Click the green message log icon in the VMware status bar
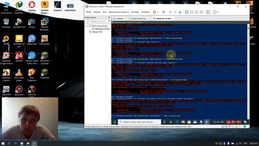This screenshot has height=146, width=259. click(245, 127)
